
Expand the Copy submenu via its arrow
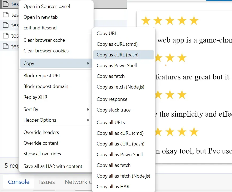click(x=88, y=63)
